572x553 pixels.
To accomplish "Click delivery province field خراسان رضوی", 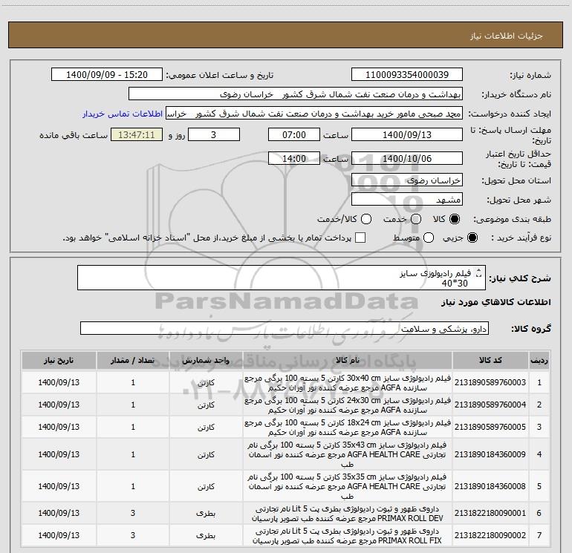I will pos(407,180).
